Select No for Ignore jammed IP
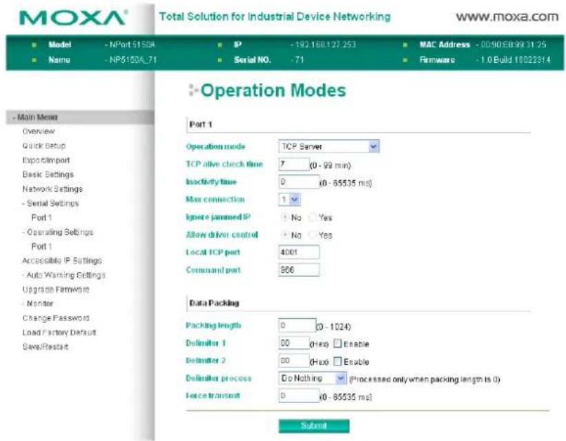 [x=285, y=217]
